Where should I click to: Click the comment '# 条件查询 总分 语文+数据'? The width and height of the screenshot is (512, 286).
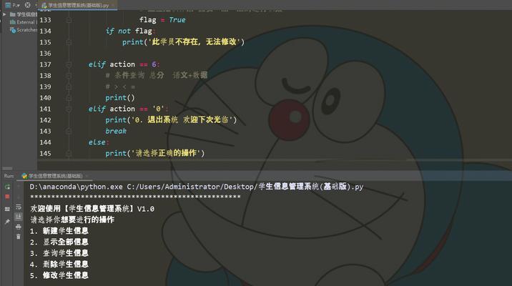click(x=157, y=75)
